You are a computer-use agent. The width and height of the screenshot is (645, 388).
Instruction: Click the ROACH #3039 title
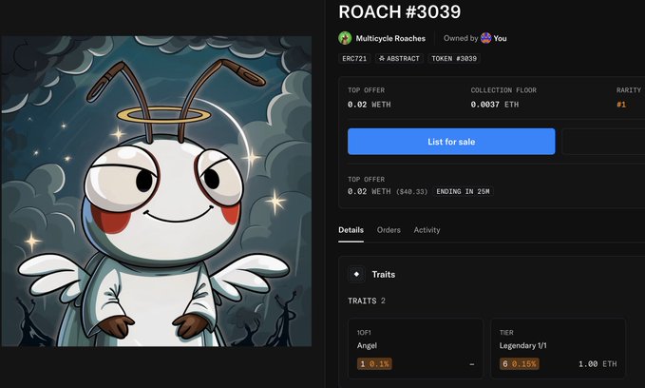[399, 11]
